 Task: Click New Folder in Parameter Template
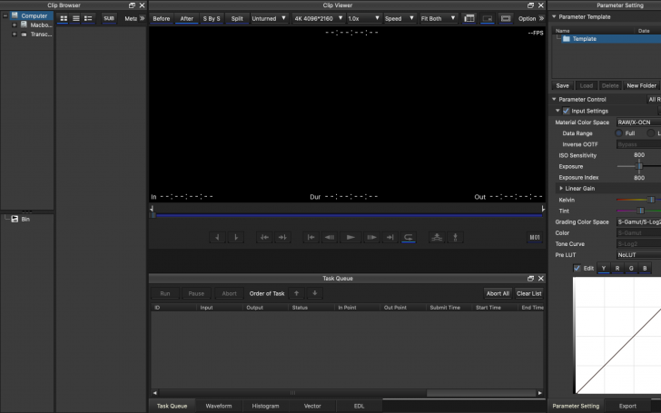pyautogui.click(x=641, y=85)
